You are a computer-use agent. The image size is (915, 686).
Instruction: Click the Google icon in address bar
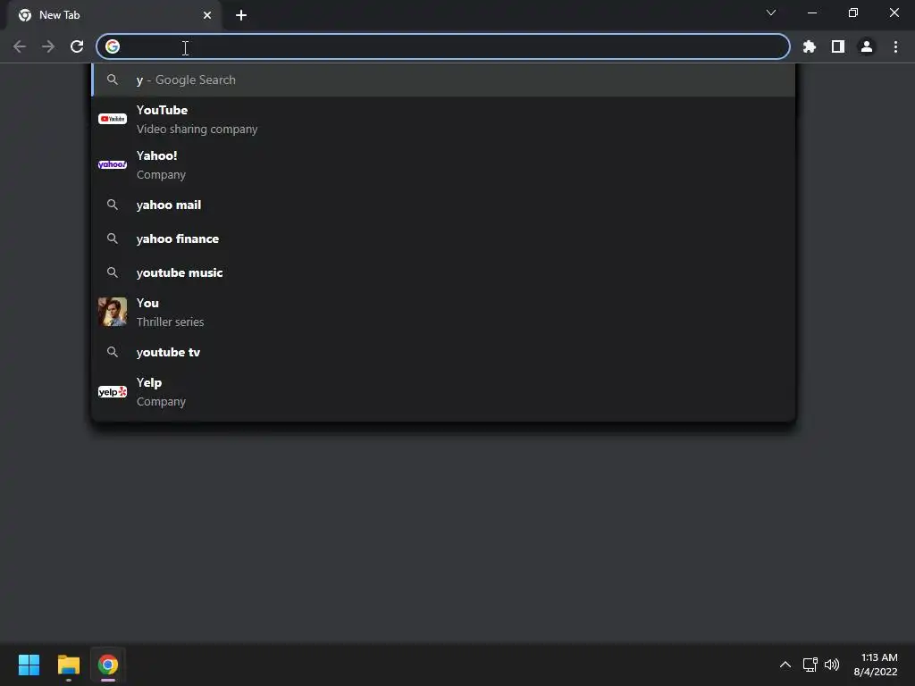(113, 46)
